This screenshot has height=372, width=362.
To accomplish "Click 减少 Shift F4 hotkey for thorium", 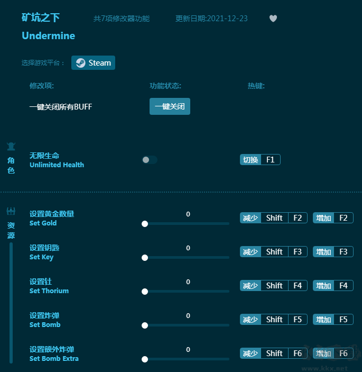I will click(x=274, y=286).
